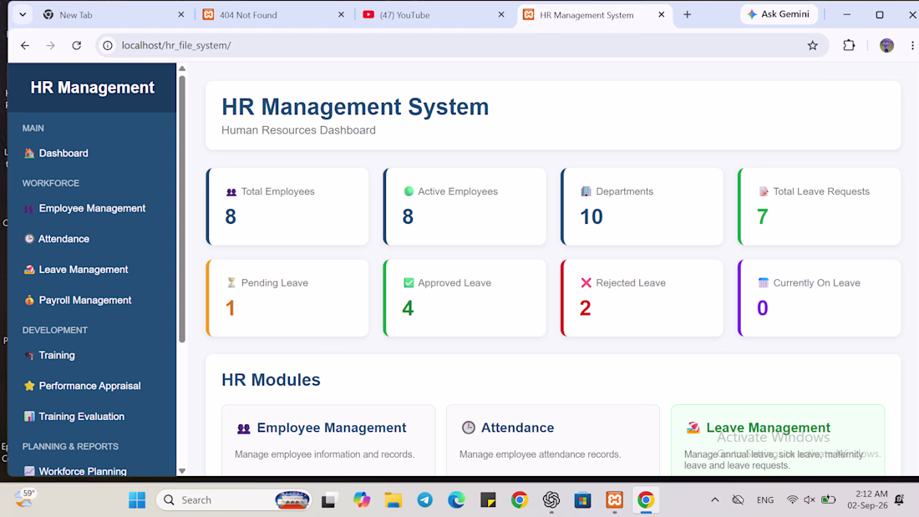Click the Pending Leave hourglass icon
The width and height of the screenshot is (919, 517).
pos(231,282)
